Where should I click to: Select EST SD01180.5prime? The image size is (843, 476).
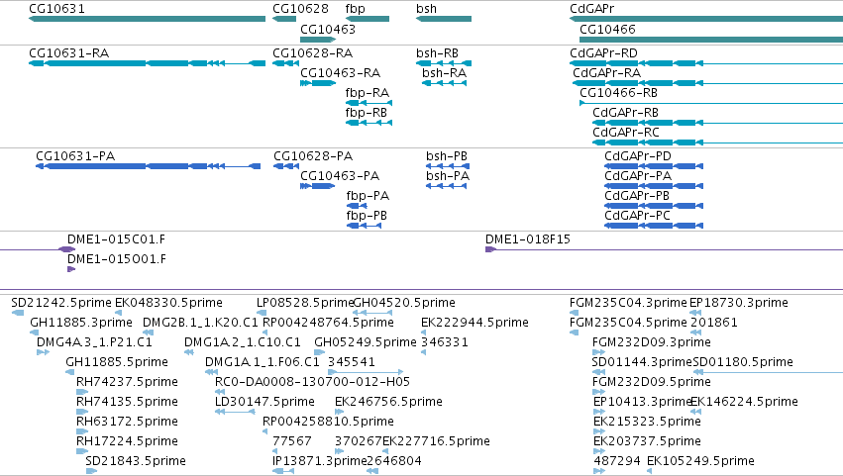[768, 372]
